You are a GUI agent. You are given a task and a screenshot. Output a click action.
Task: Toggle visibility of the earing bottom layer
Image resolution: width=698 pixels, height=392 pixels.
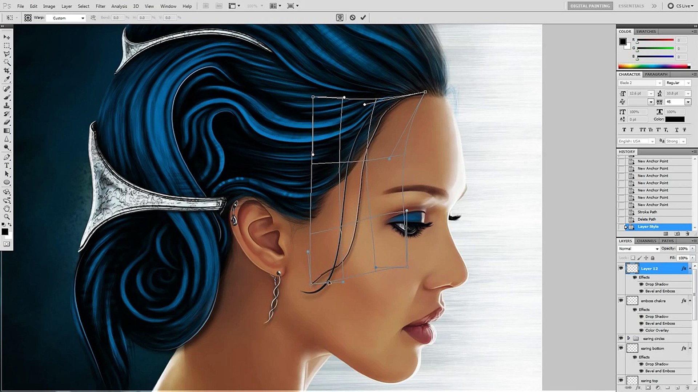pos(621,348)
